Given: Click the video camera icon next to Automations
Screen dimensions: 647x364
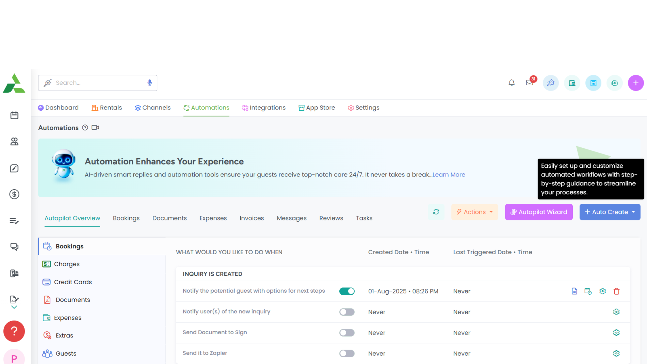Looking at the screenshot, I should point(95,127).
